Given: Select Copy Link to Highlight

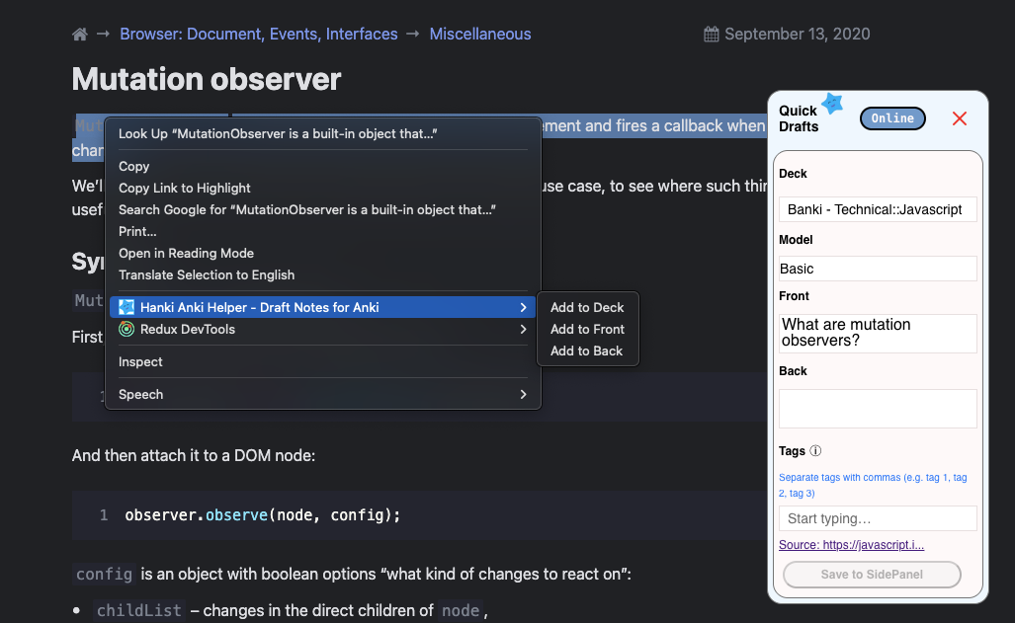Looking at the screenshot, I should click(x=185, y=189).
